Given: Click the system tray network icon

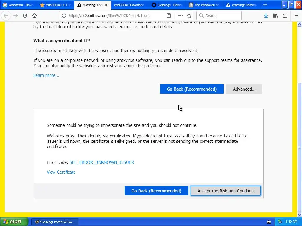Looking at the screenshot, I should tap(280, 222).
